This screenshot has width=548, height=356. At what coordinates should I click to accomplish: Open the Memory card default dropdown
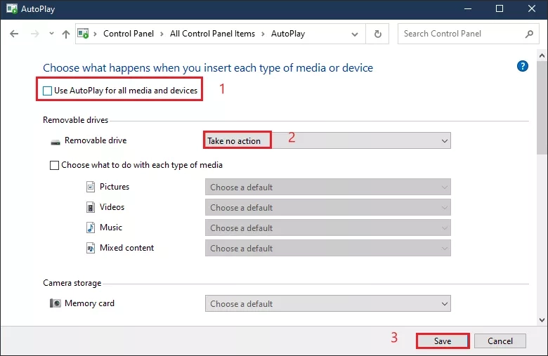point(328,303)
